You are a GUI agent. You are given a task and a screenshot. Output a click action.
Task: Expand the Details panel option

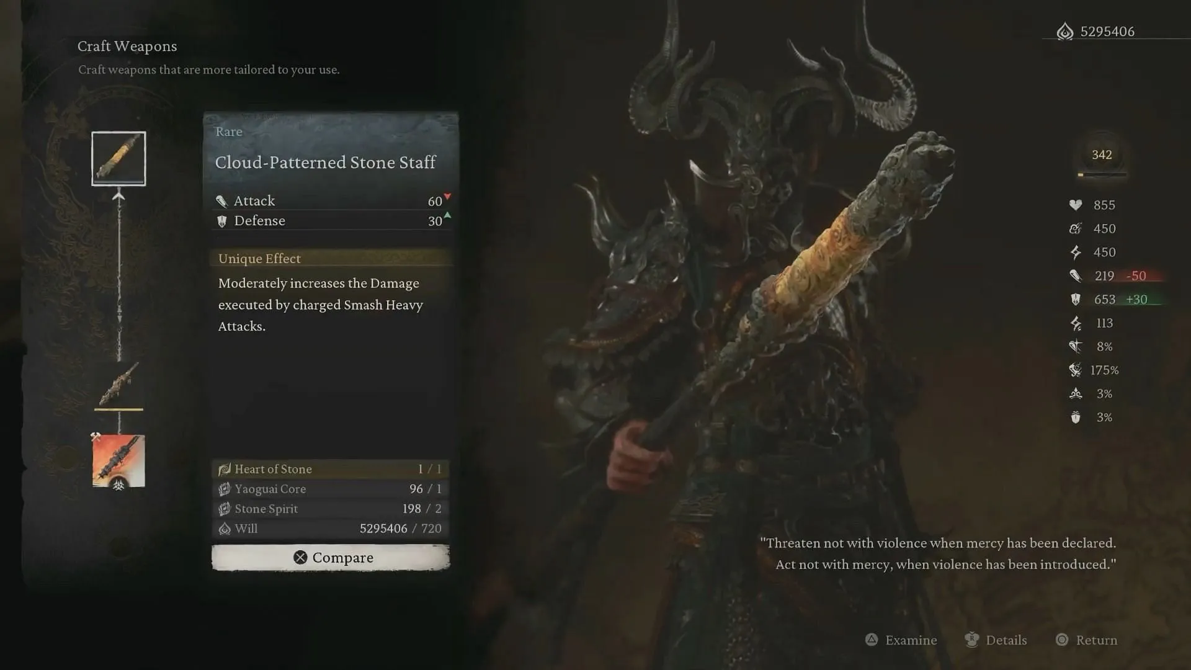1007,640
